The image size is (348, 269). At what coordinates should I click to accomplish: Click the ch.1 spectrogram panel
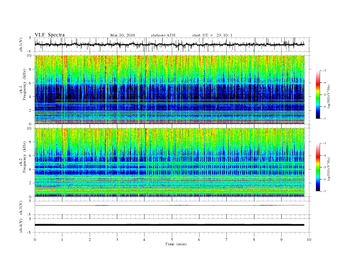tap(170, 90)
